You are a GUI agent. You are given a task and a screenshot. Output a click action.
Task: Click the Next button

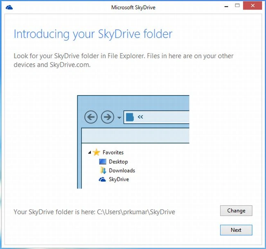pyautogui.click(x=236, y=230)
